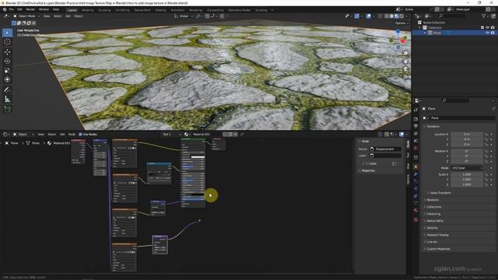The height and width of the screenshot is (280, 498).
Task: Click the zoom magnifier gizmo in viewport
Action: [405, 53]
